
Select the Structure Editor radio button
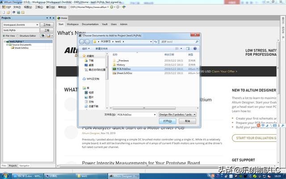coord(18,36)
